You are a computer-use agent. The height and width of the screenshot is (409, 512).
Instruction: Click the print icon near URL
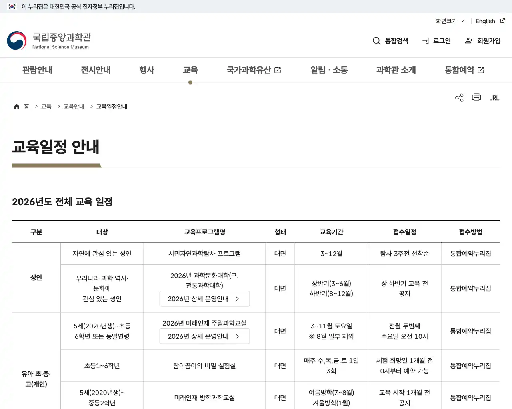point(476,97)
